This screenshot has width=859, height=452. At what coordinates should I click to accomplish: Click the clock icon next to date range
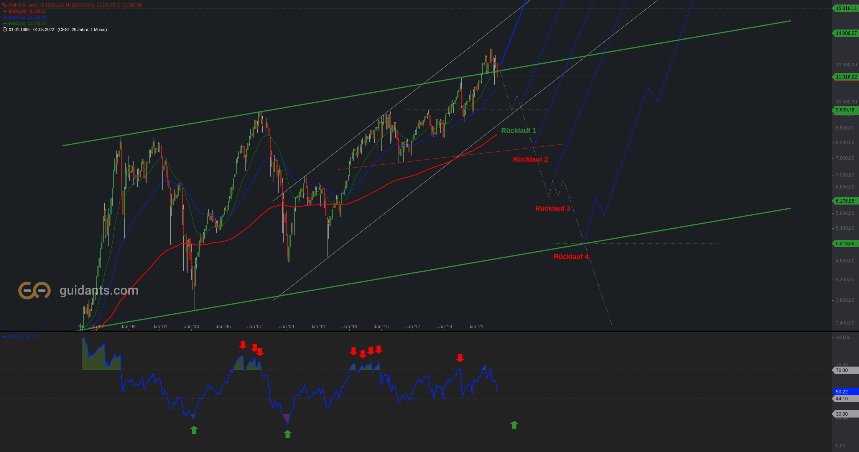coord(5,29)
